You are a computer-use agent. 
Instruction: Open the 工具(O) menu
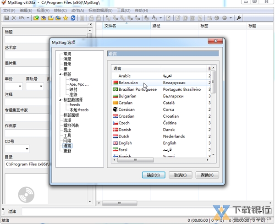[124, 11]
